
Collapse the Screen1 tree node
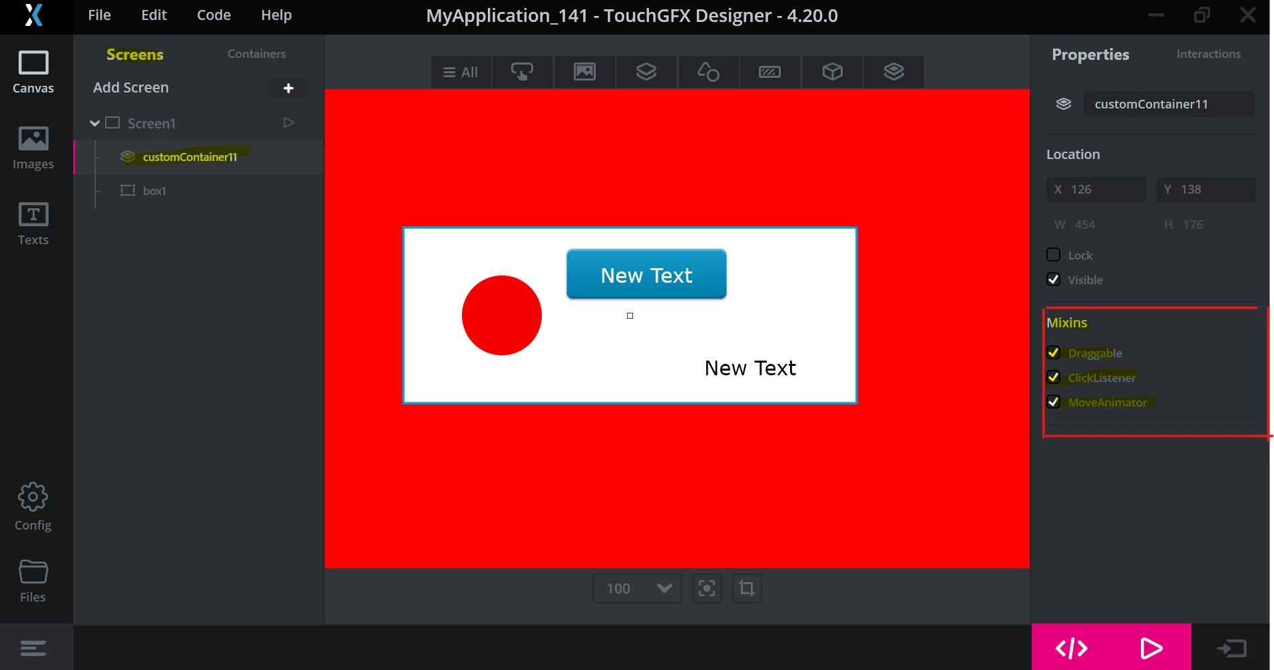pyautogui.click(x=95, y=123)
